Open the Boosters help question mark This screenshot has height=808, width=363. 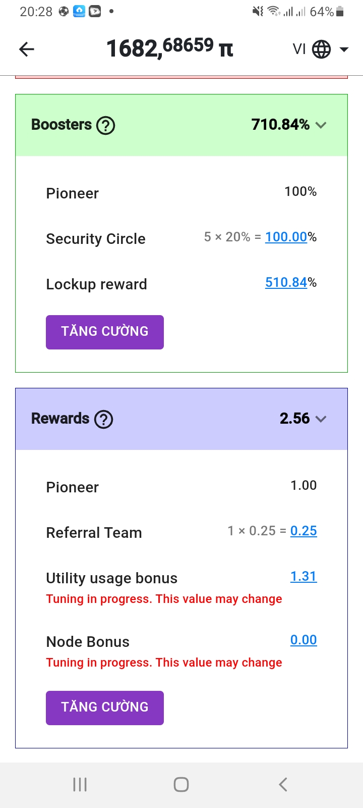[106, 125]
